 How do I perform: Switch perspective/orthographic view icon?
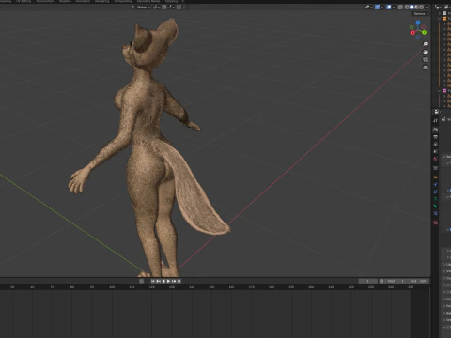425,68
